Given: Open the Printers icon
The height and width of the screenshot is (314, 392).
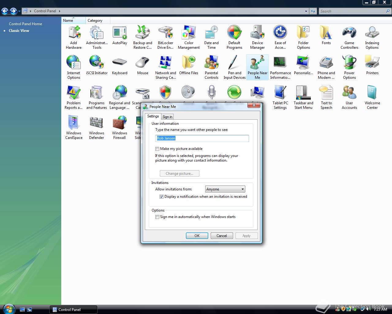Looking at the screenshot, I should (372, 65).
